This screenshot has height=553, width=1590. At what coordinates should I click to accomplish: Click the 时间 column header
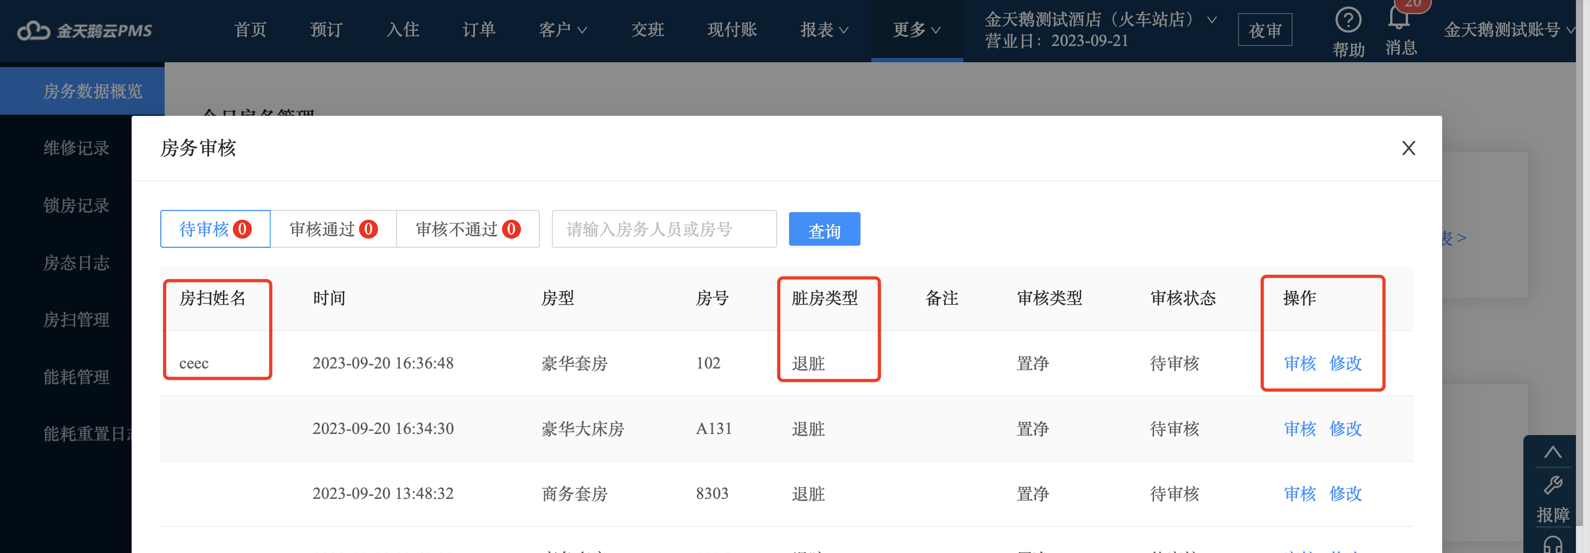click(329, 298)
